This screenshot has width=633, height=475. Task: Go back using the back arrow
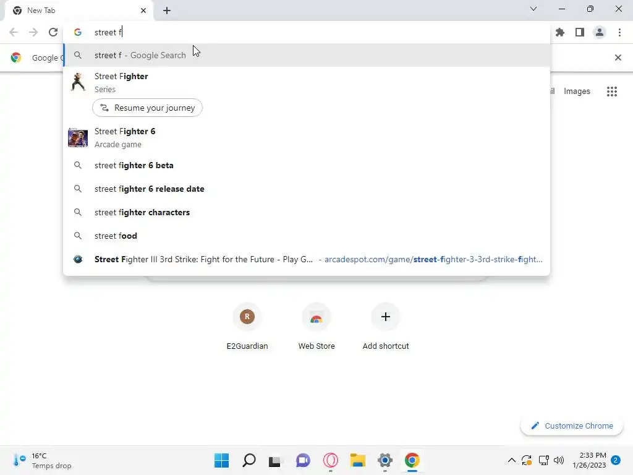click(14, 32)
